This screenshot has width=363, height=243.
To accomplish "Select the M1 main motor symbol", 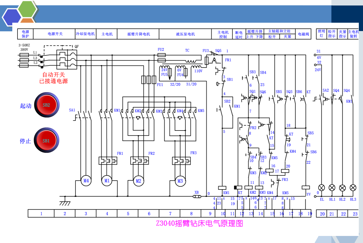I will (x=107, y=181).
